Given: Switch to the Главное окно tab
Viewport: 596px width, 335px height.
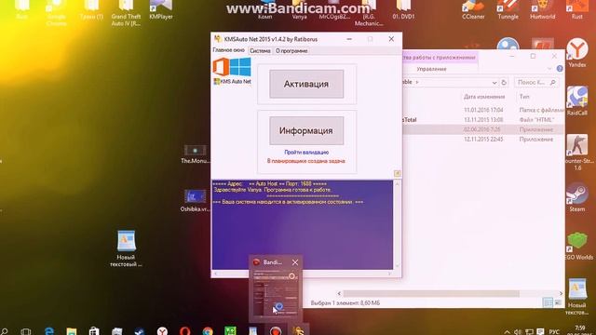Looking at the screenshot, I should pos(228,50).
